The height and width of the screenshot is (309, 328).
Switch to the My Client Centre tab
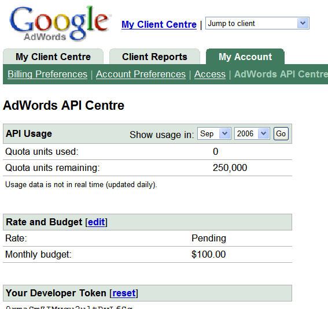[53, 57]
